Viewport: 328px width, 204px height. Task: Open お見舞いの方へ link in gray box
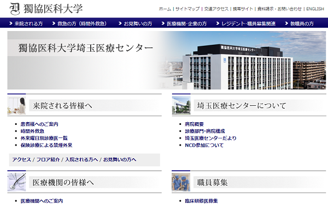point(120,160)
